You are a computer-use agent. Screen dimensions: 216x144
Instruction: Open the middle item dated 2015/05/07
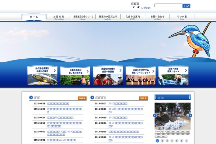[x=118, y=104]
